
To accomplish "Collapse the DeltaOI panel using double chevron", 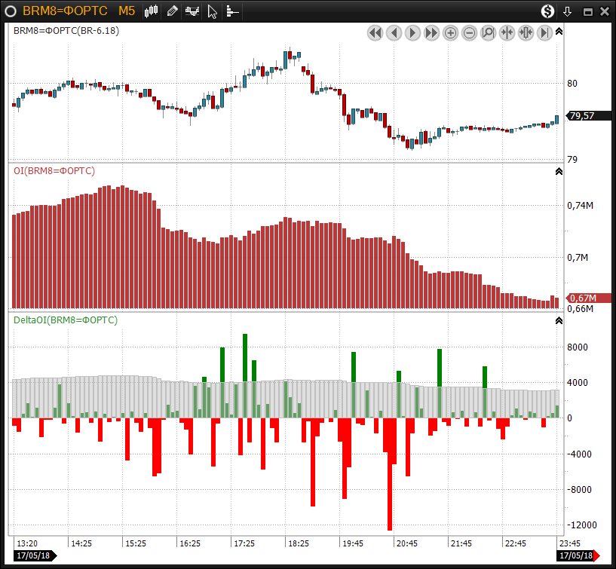I will [559, 320].
